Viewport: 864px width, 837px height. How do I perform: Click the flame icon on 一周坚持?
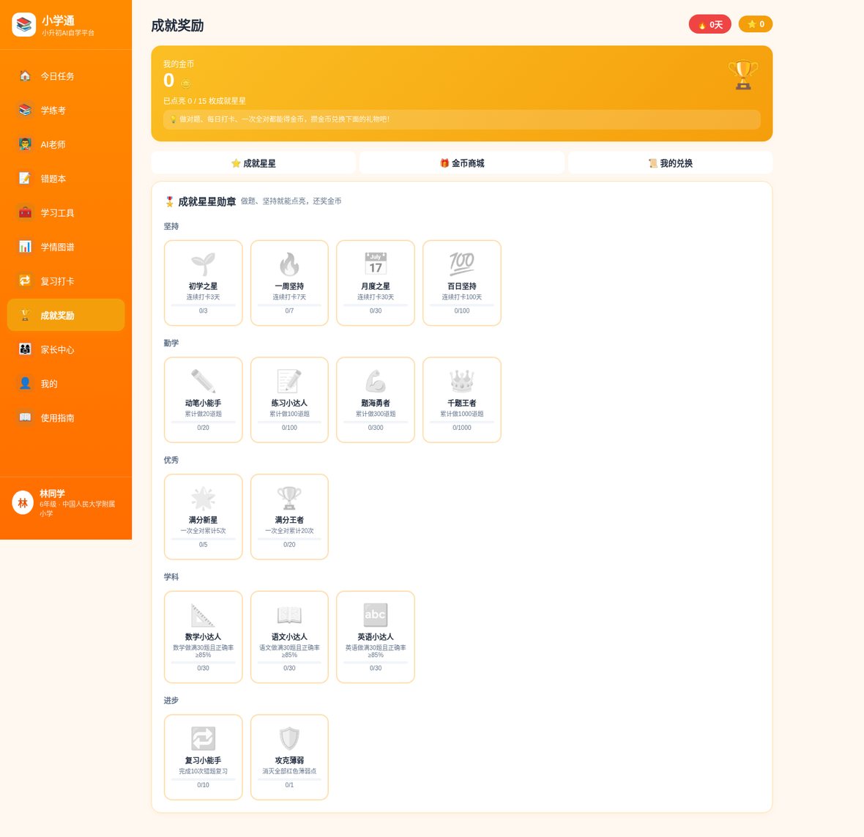coord(289,264)
